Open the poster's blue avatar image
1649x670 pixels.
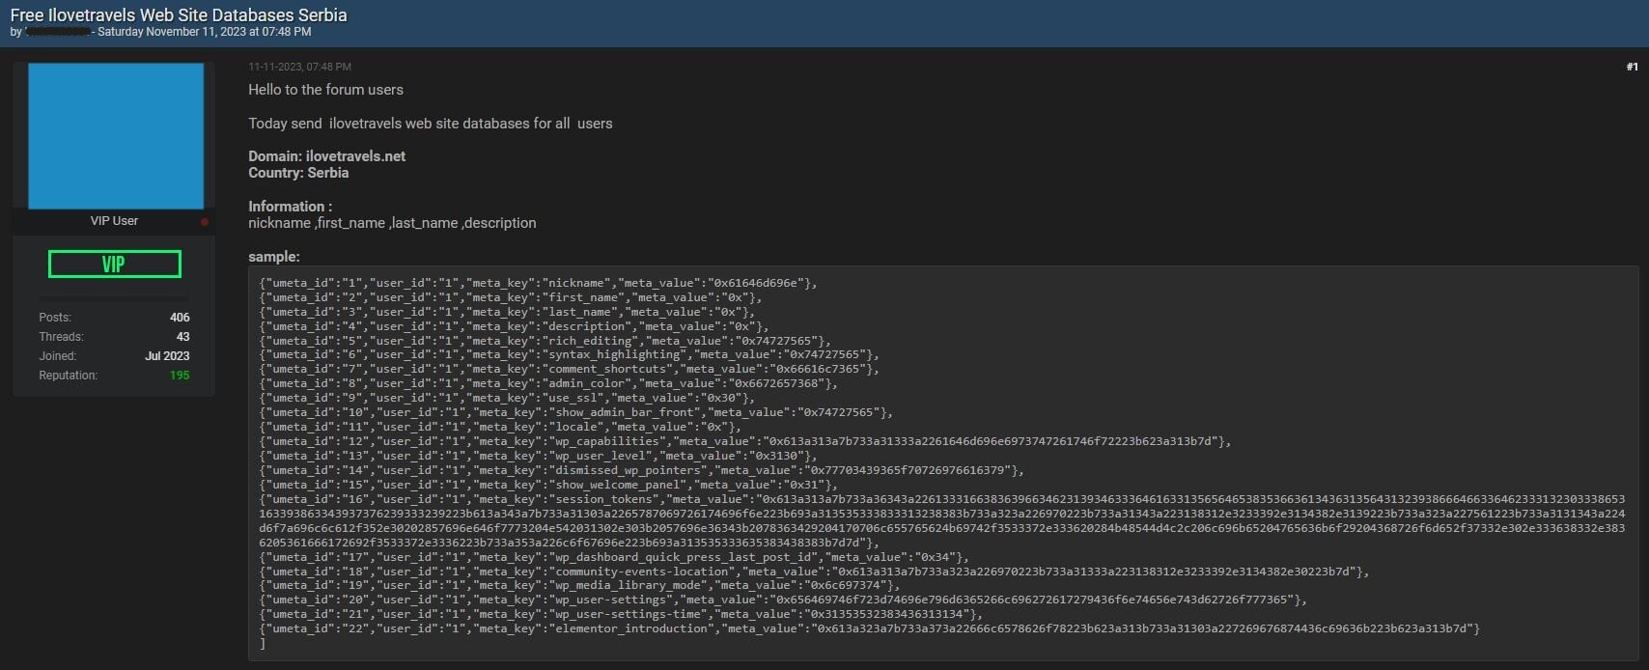(x=116, y=136)
